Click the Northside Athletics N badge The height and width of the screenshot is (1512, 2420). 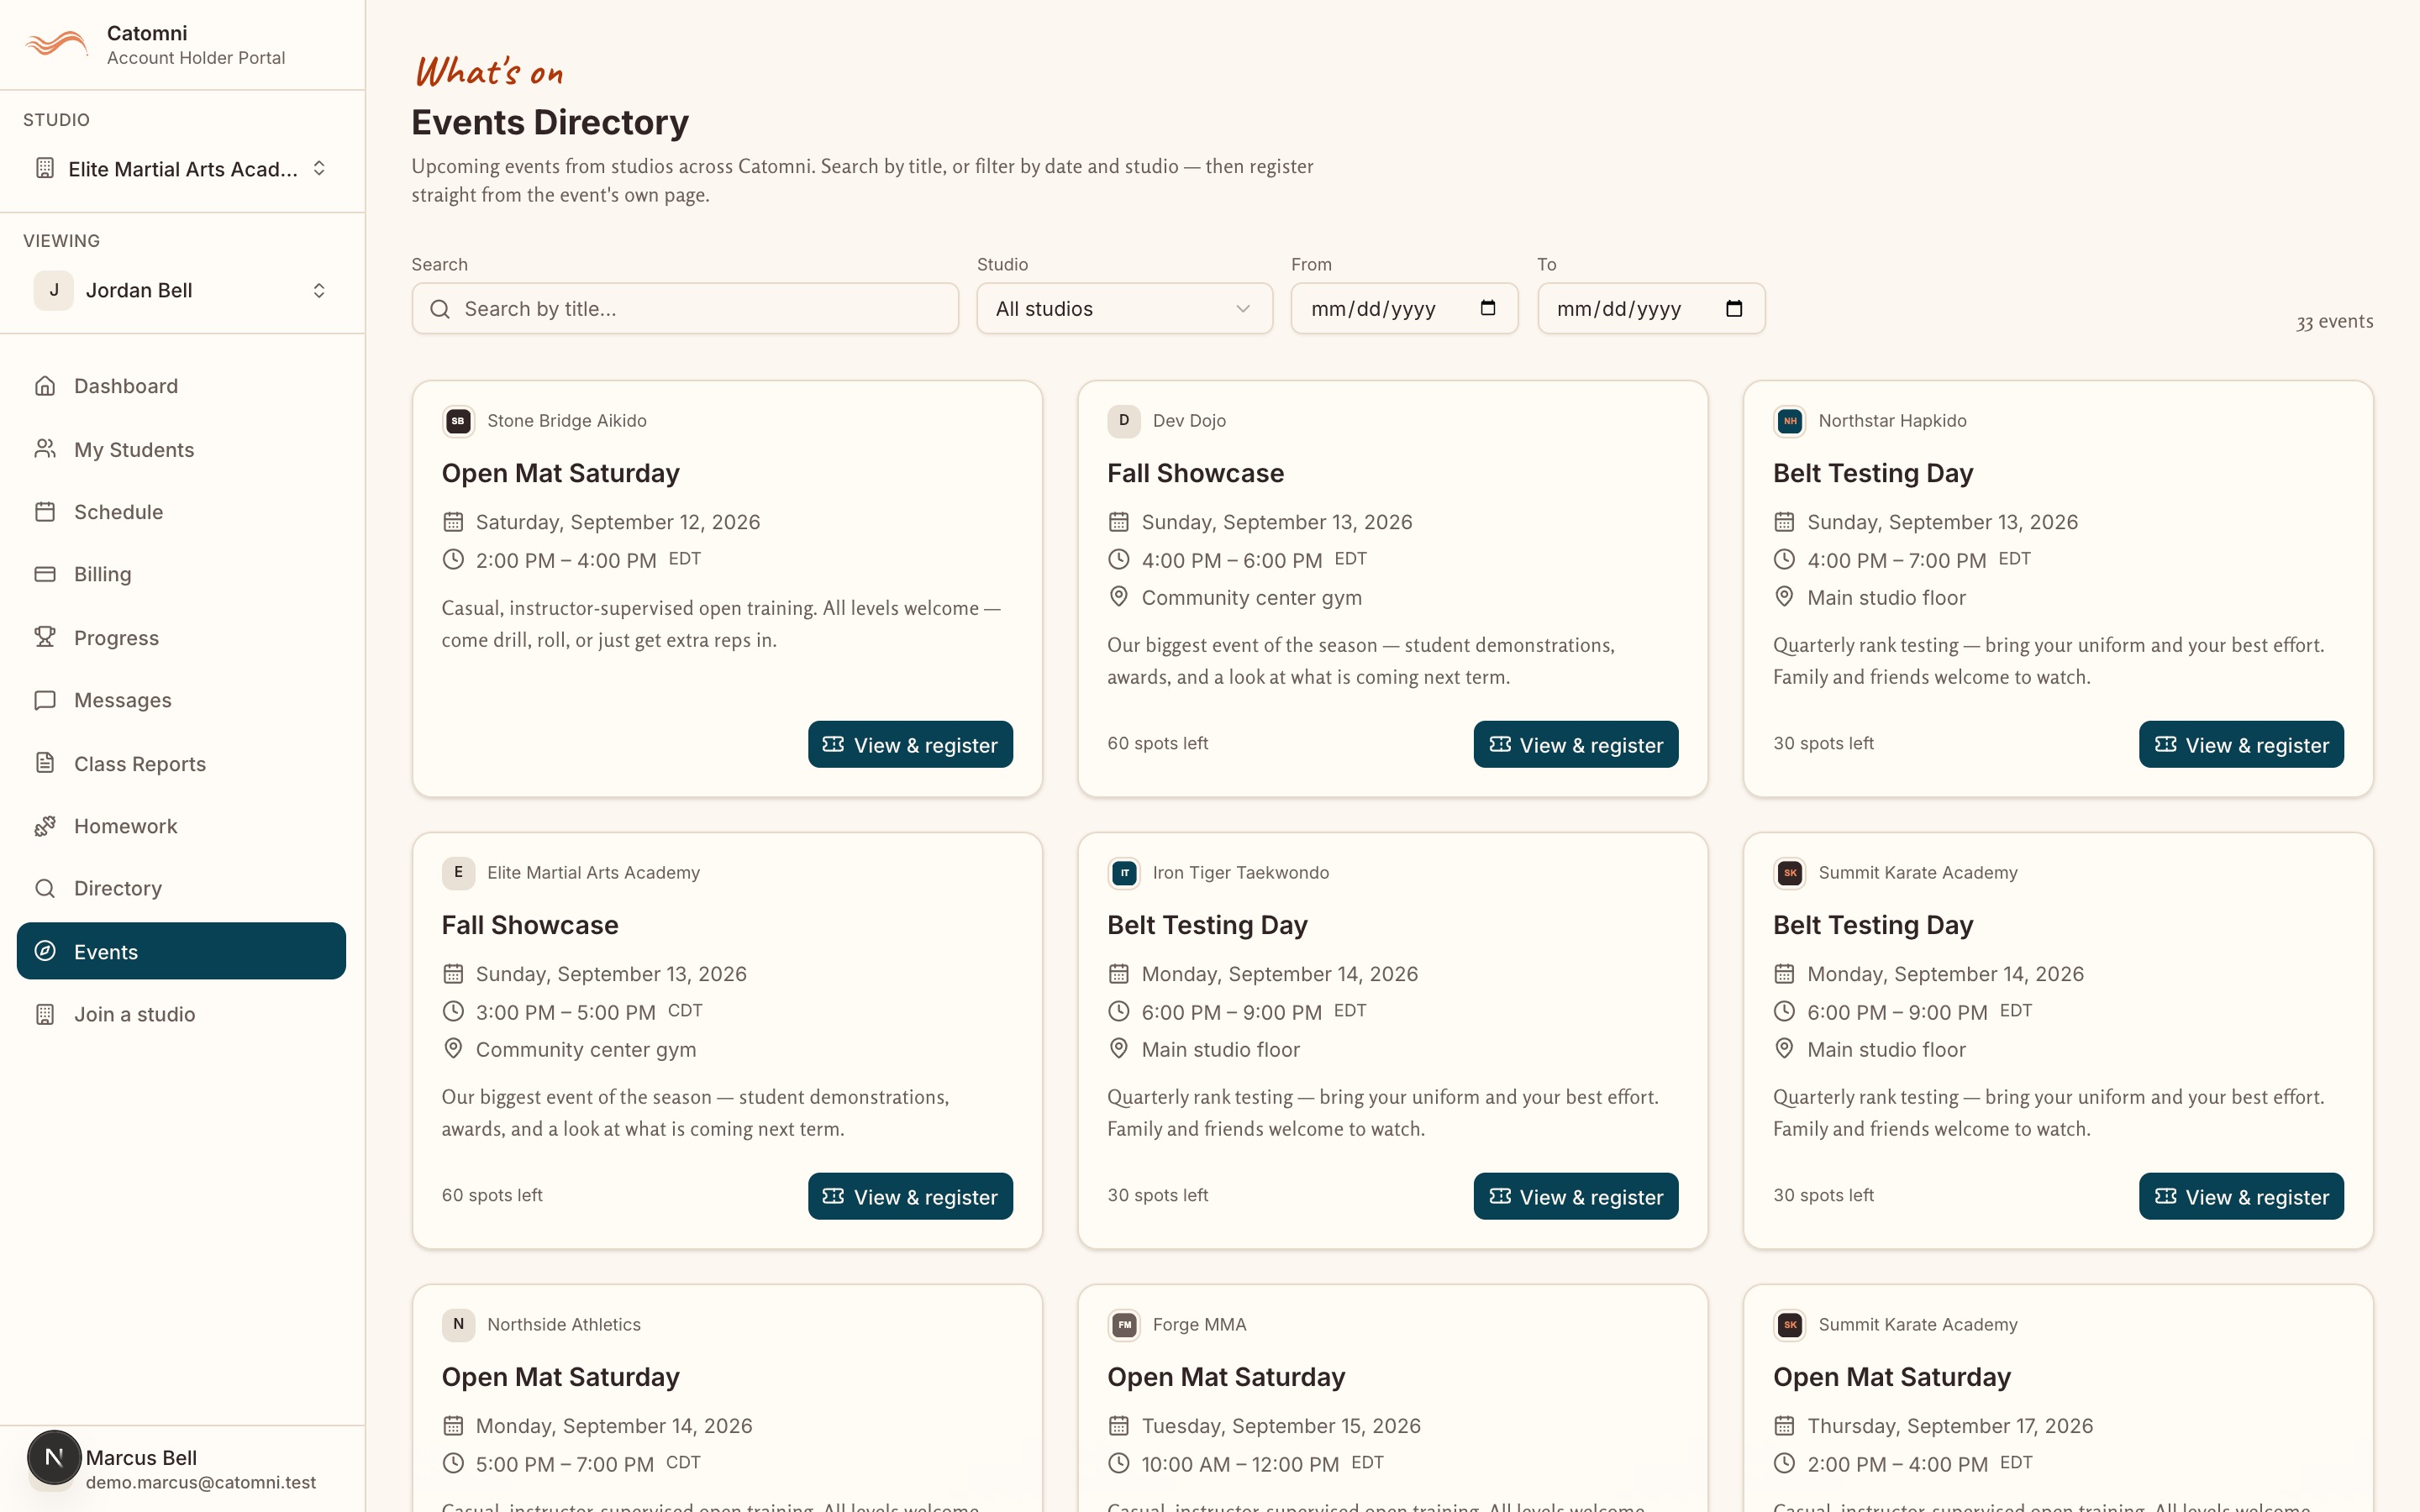(458, 1325)
